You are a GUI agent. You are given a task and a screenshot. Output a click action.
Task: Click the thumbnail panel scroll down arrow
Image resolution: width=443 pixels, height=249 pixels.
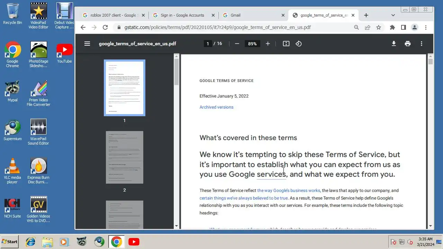177,226
